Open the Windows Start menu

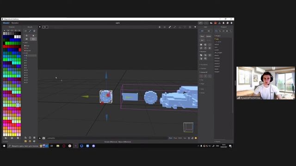(4, 146)
